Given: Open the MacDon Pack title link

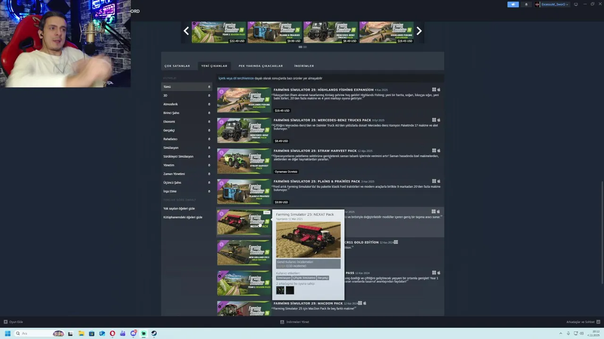Looking at the screenshot, I should [308, 304].
